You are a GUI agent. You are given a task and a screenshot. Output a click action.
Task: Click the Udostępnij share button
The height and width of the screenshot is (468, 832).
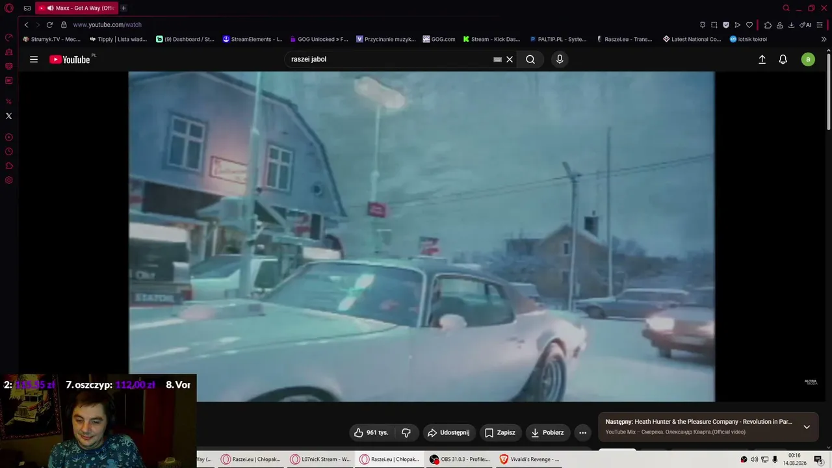click(x=448, y=432)
